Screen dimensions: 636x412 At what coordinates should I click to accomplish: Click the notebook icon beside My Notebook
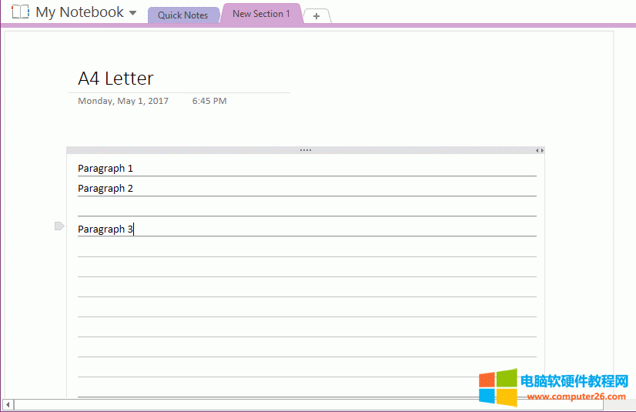click(20, 12)
